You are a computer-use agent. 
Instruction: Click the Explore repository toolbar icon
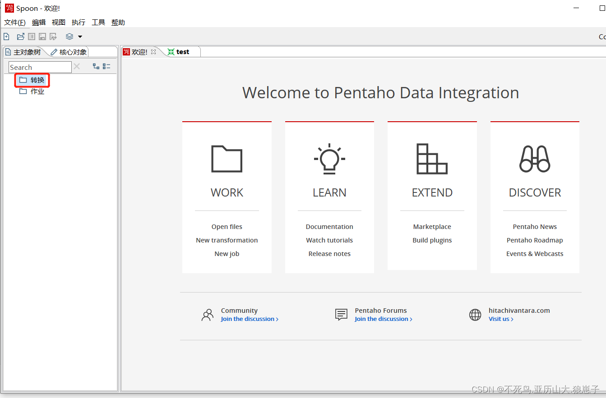(32, 37)
